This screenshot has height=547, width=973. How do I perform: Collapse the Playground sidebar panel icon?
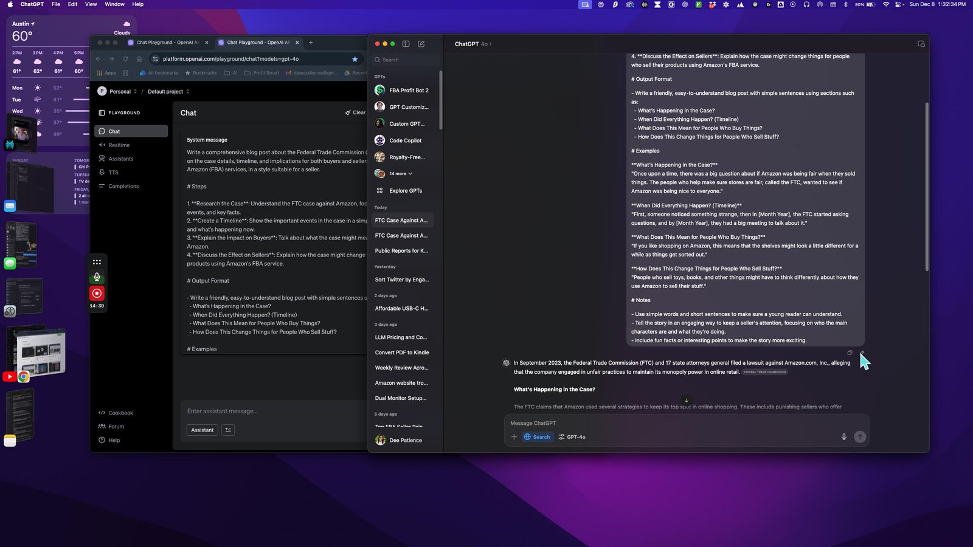pyautogui.click(x=102, y=113)
